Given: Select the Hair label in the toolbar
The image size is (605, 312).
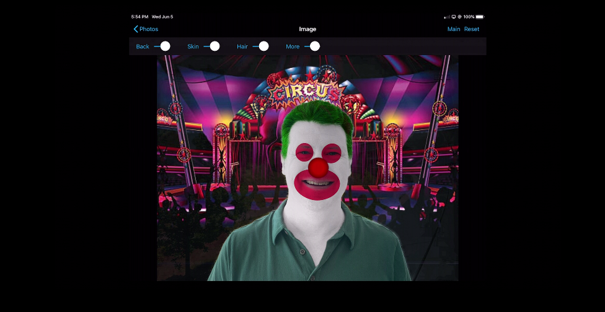Looking at the screenshot, I should [242, 46].
